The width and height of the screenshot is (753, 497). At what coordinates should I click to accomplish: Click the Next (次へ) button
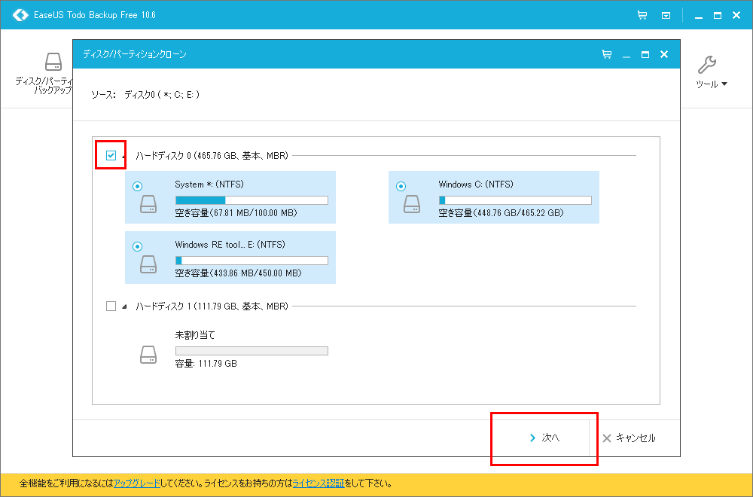point(544,438)
